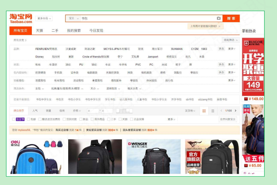Sort results by 信用
Viewport: 277px width, 185px height.
coord(62,111)
